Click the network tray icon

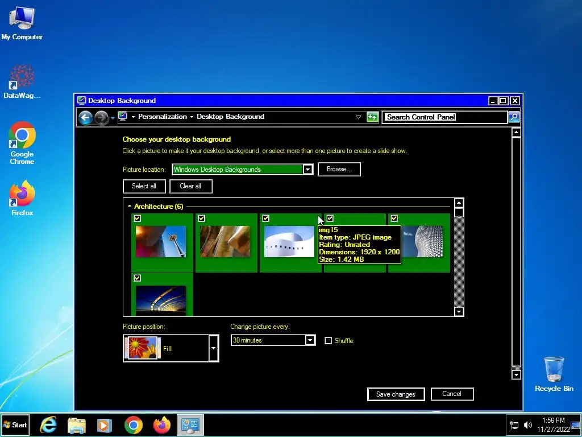pos(514,425)
